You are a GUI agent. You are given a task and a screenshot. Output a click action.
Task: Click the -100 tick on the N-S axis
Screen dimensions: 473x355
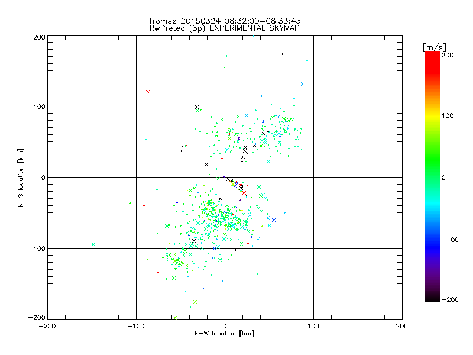37,248
